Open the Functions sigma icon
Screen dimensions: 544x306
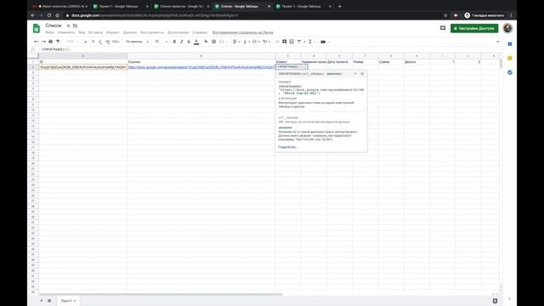[310, 42]
